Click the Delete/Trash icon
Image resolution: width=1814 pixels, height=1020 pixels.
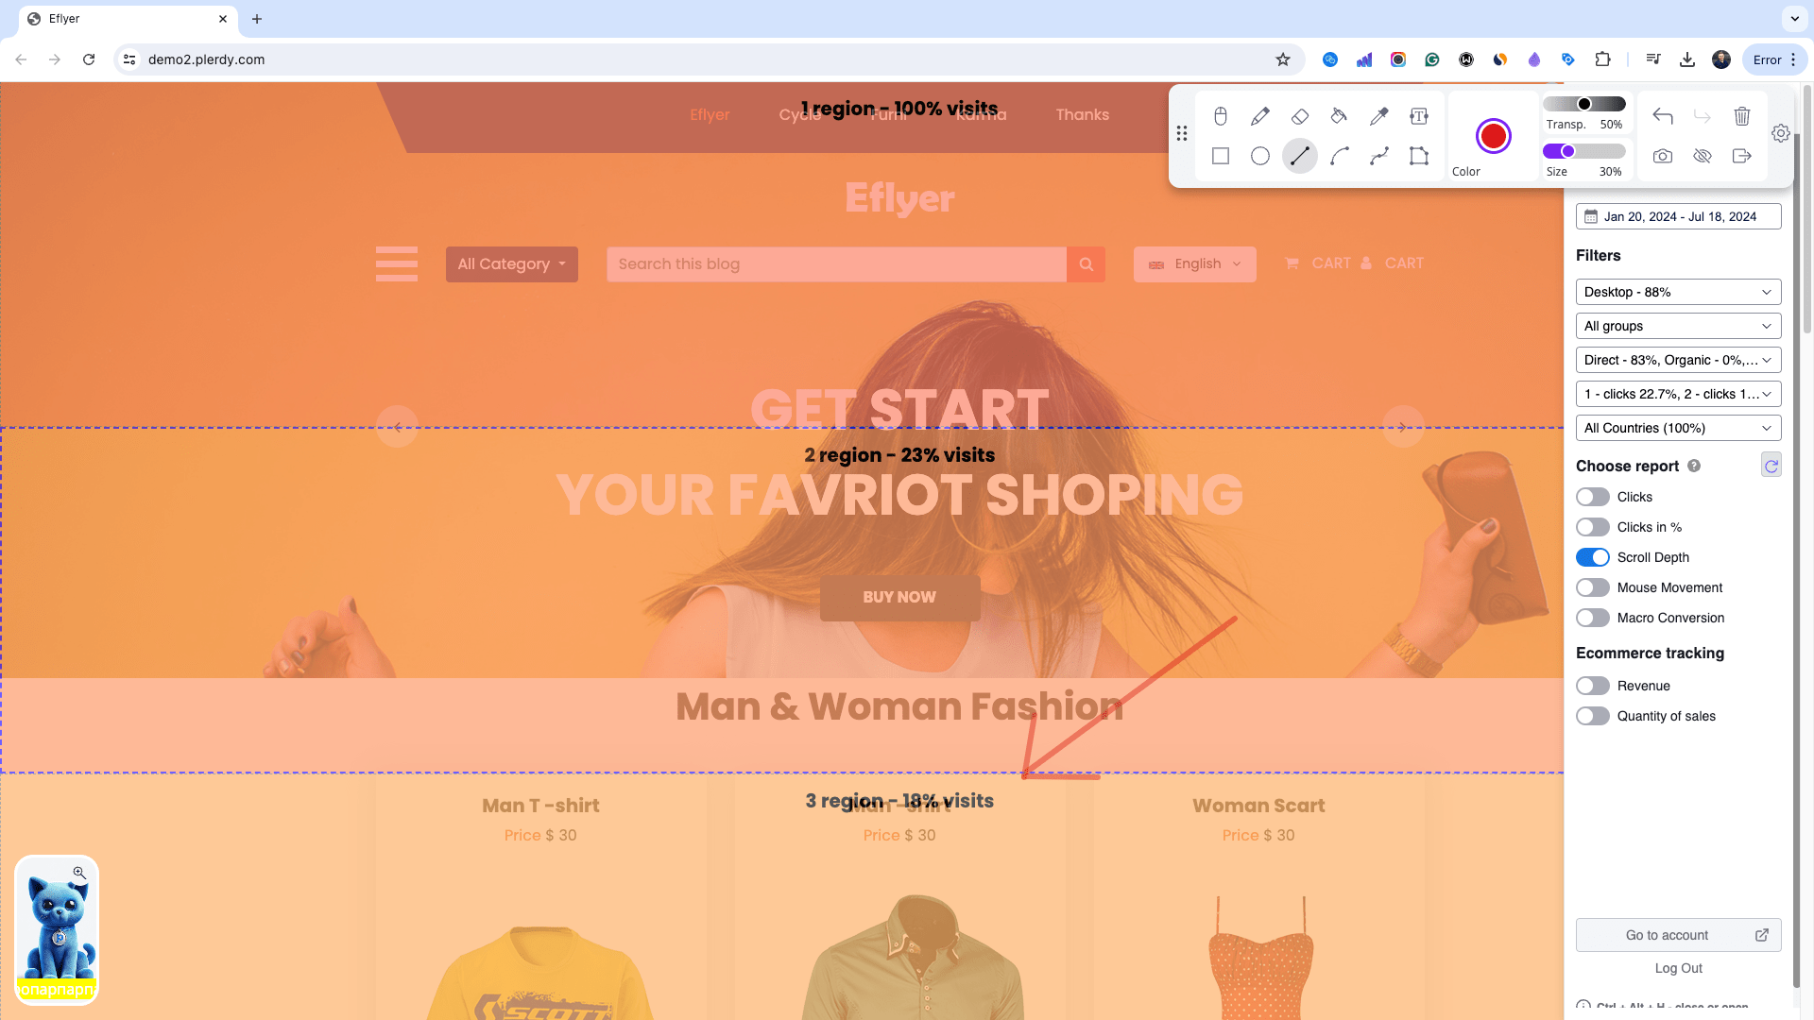[1742, 114]
